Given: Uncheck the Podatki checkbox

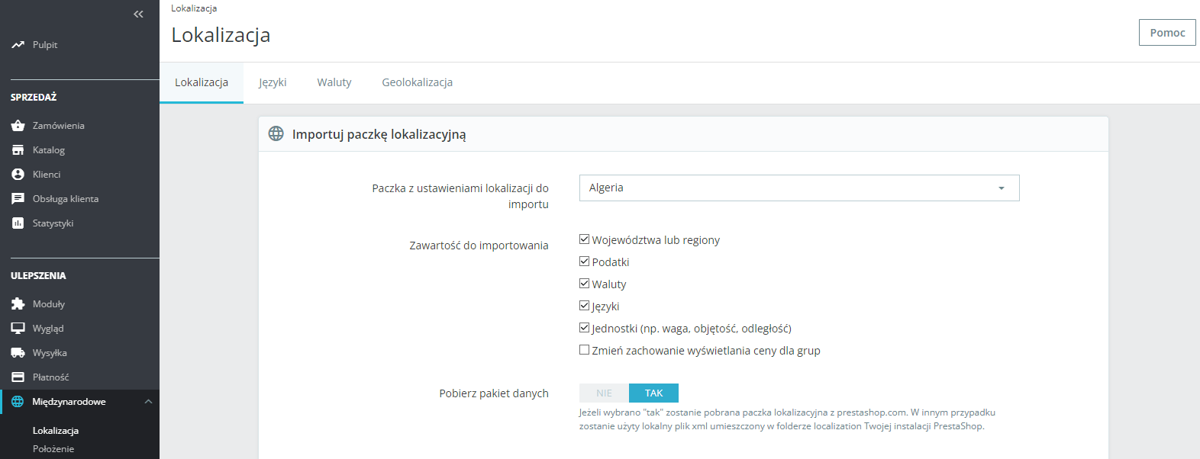Looking at the screenshot, I should point(584,262).
